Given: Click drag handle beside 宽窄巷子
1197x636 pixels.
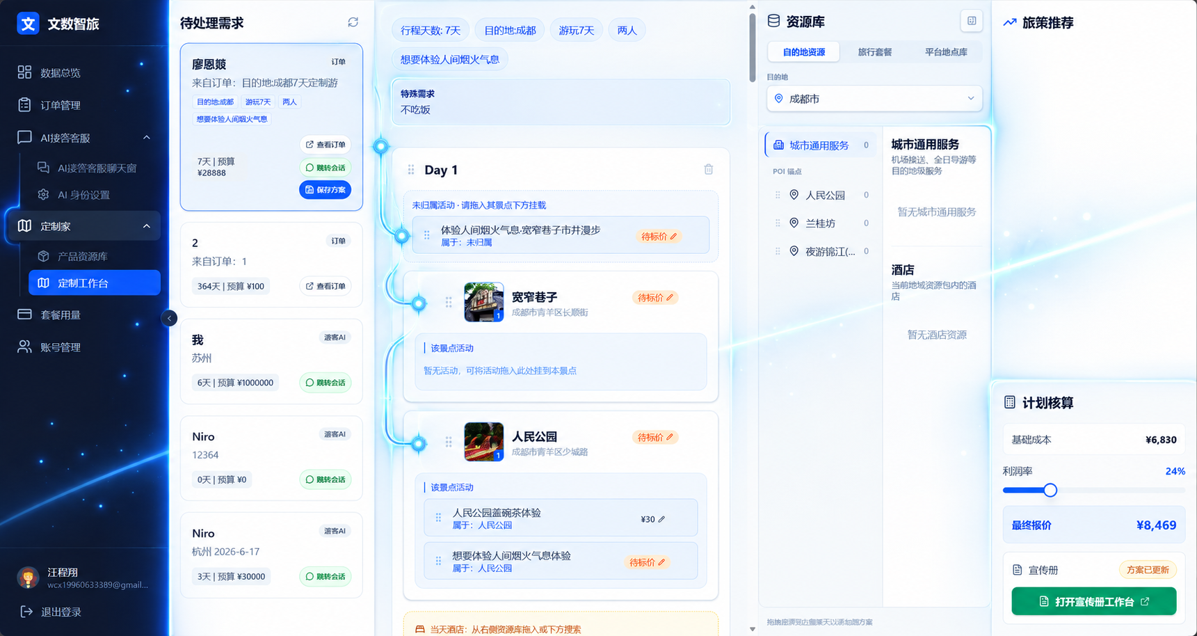Looking at the screenshot, I should click(449, 302).
